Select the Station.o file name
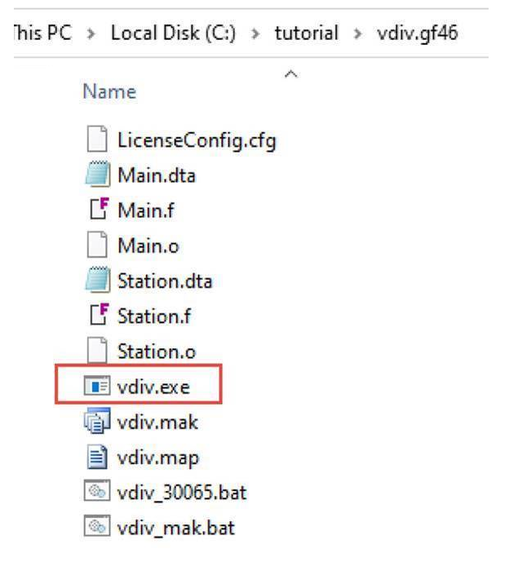Viewport: 509px width, 584px height. [157, 352]
